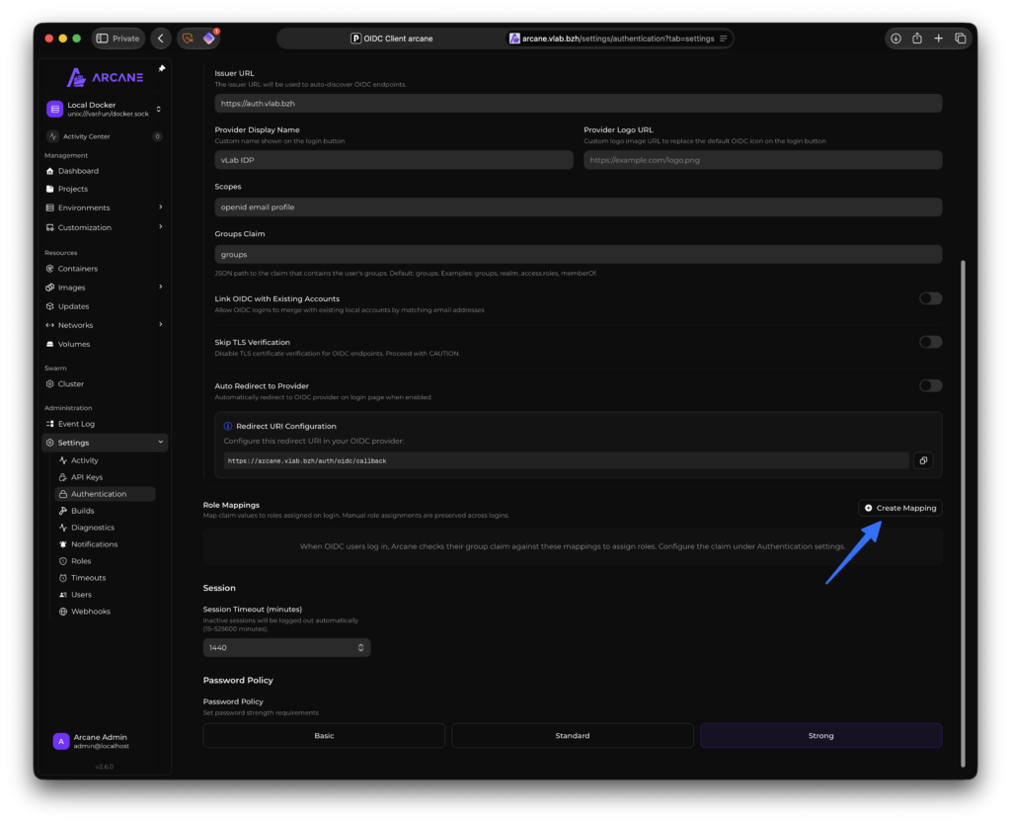Focus the Session Timeout minutes field
Image resolution: width=1011 pixels, height=824 pixels.
coord(286,648)
